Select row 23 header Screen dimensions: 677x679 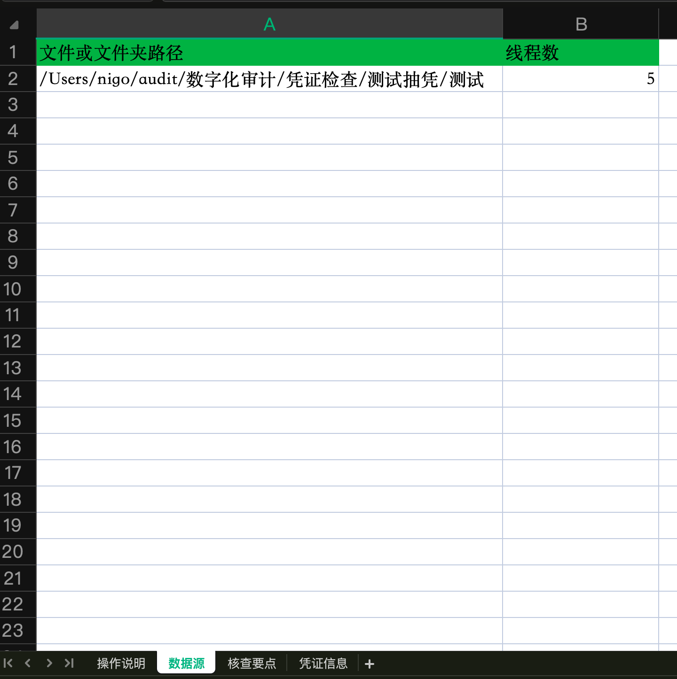pyautogui.click(x=13, y=630)
